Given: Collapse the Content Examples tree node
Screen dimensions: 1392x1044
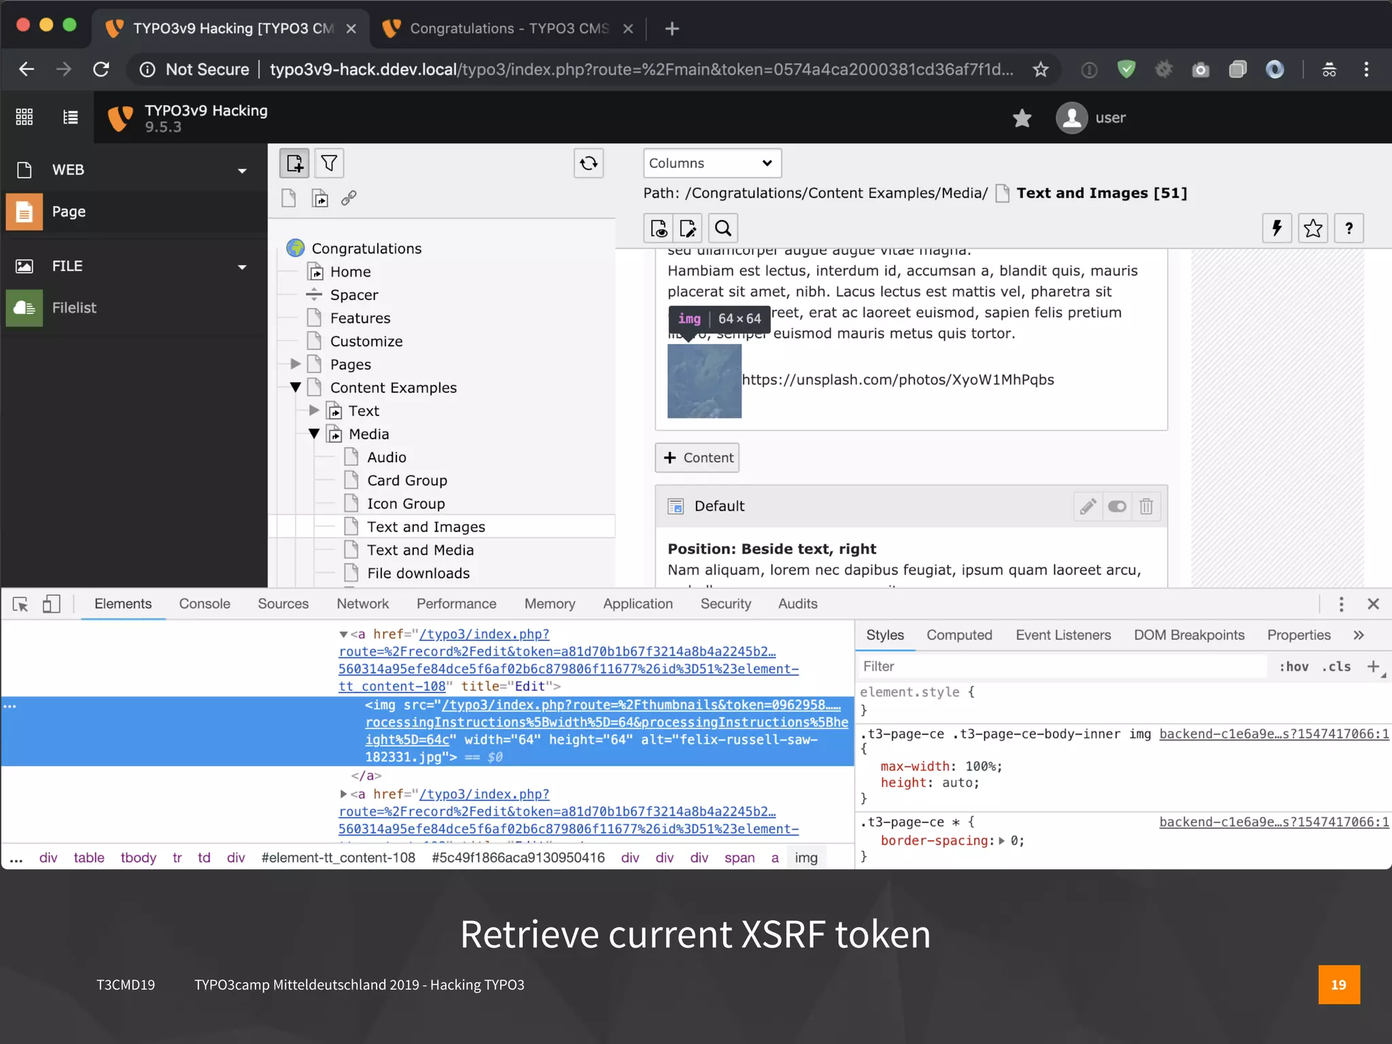Looking at the screenshot, I should (x=296, y=387).
